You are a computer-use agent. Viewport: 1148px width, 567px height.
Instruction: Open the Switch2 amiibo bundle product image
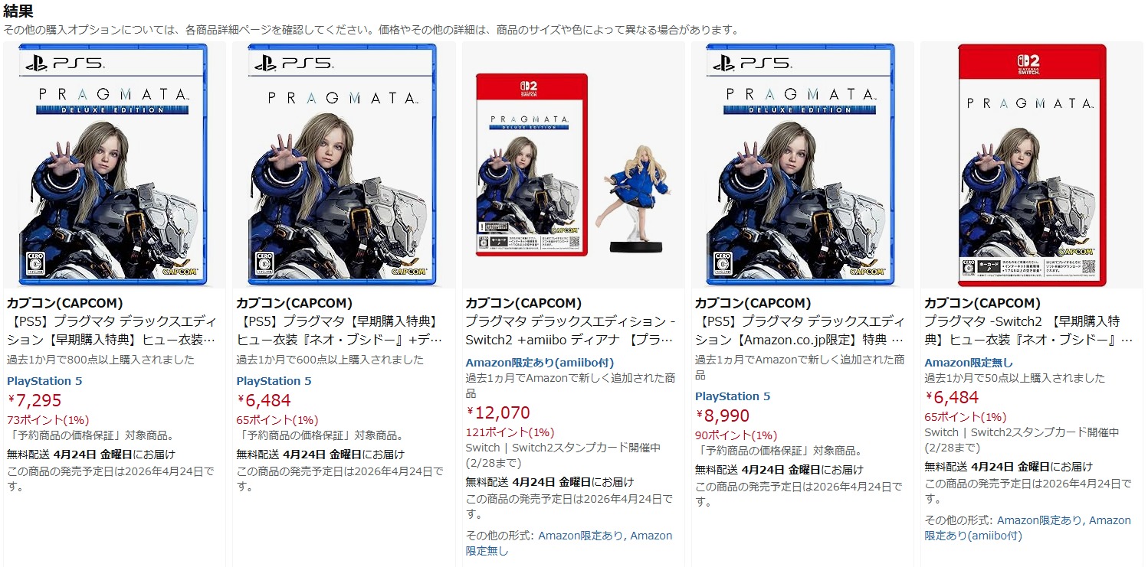[572, 164]
